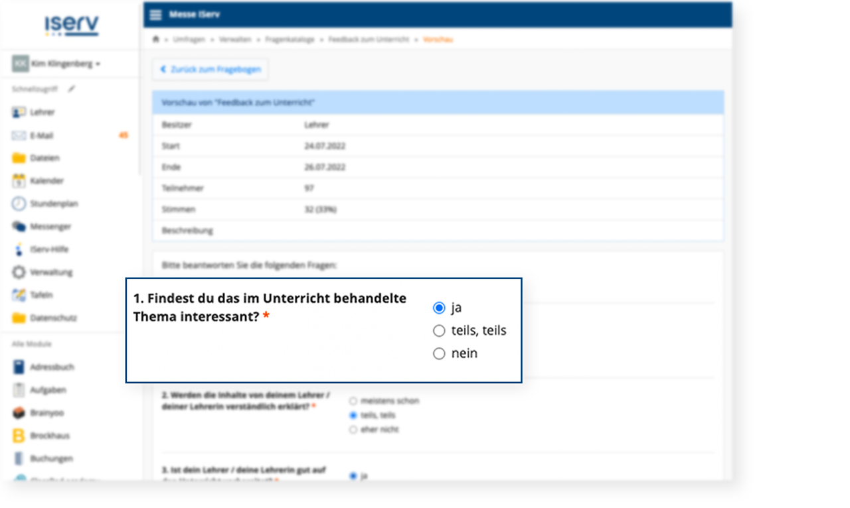Image resolution: width=850 pixels, height=508 pixels.
Task: Click the home icon in breadcrumb
Action: [156, 40]
